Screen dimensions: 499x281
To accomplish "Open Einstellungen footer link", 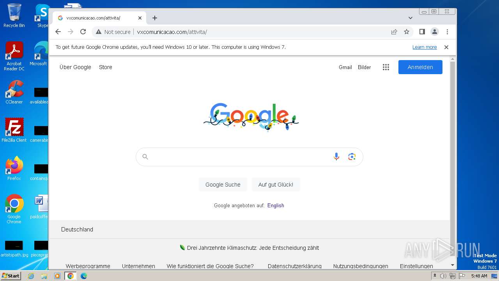I will point(416,266).
